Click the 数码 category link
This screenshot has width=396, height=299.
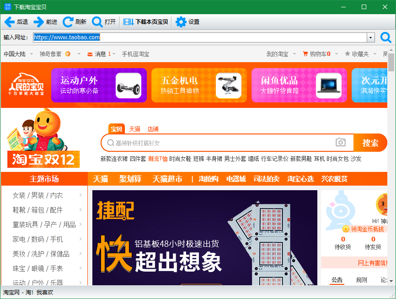(37, 239)
